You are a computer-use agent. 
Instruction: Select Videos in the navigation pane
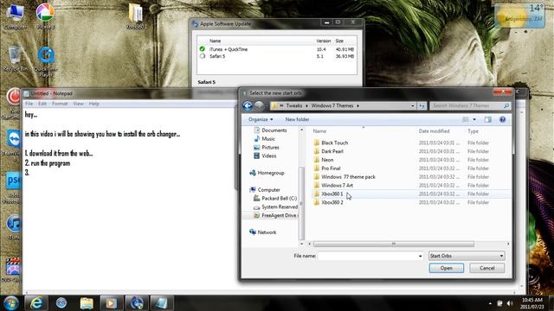tap(265, 155)
